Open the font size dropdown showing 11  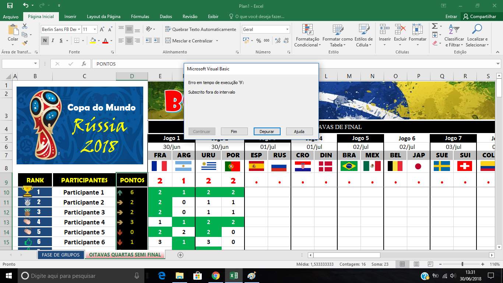click(95, 29)
